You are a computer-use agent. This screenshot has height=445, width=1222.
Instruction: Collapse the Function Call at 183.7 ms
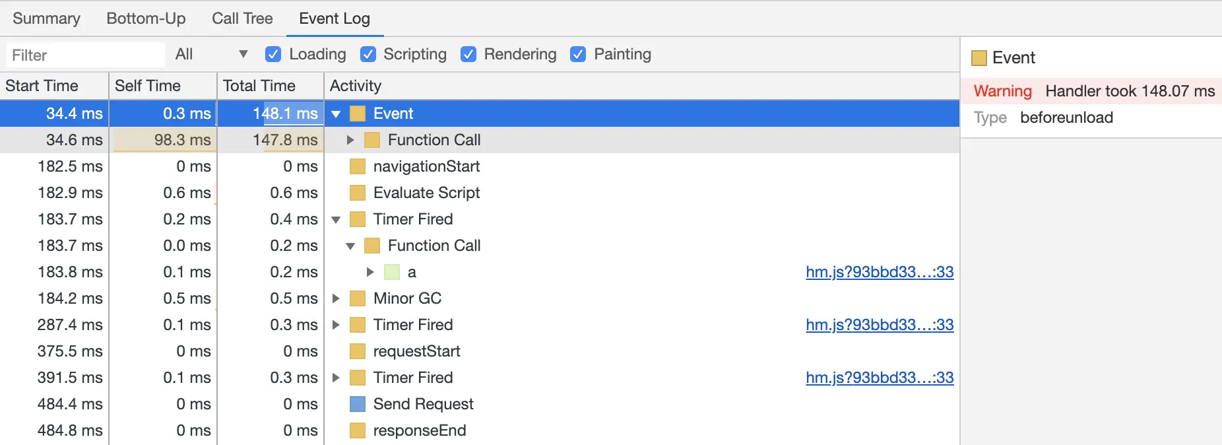click(350, 246)
